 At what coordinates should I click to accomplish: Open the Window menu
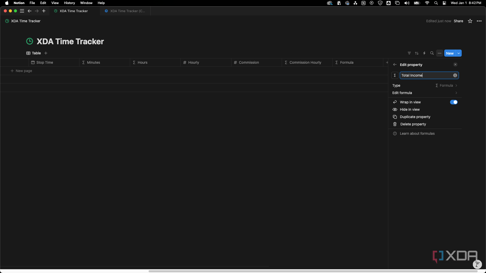pos(86,3)
